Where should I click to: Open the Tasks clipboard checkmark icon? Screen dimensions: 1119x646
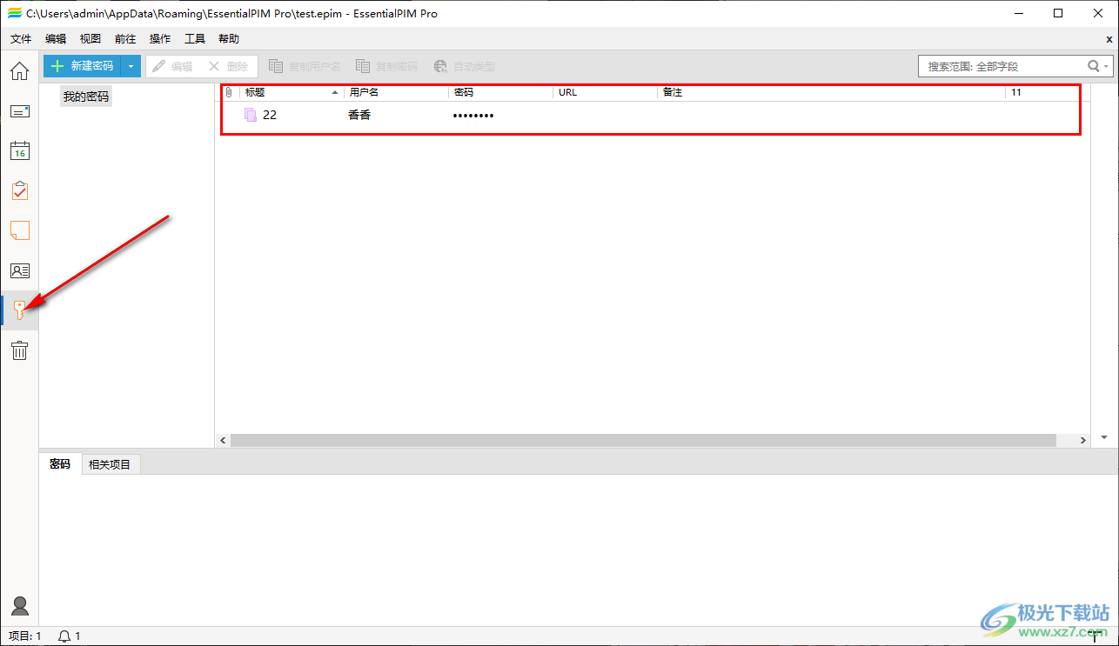click(19, 190)
